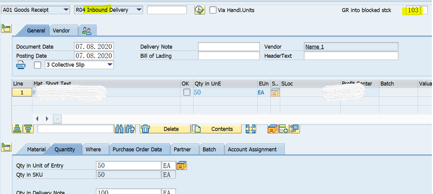Click the last icon in the item toolbar

pos(294,129)
